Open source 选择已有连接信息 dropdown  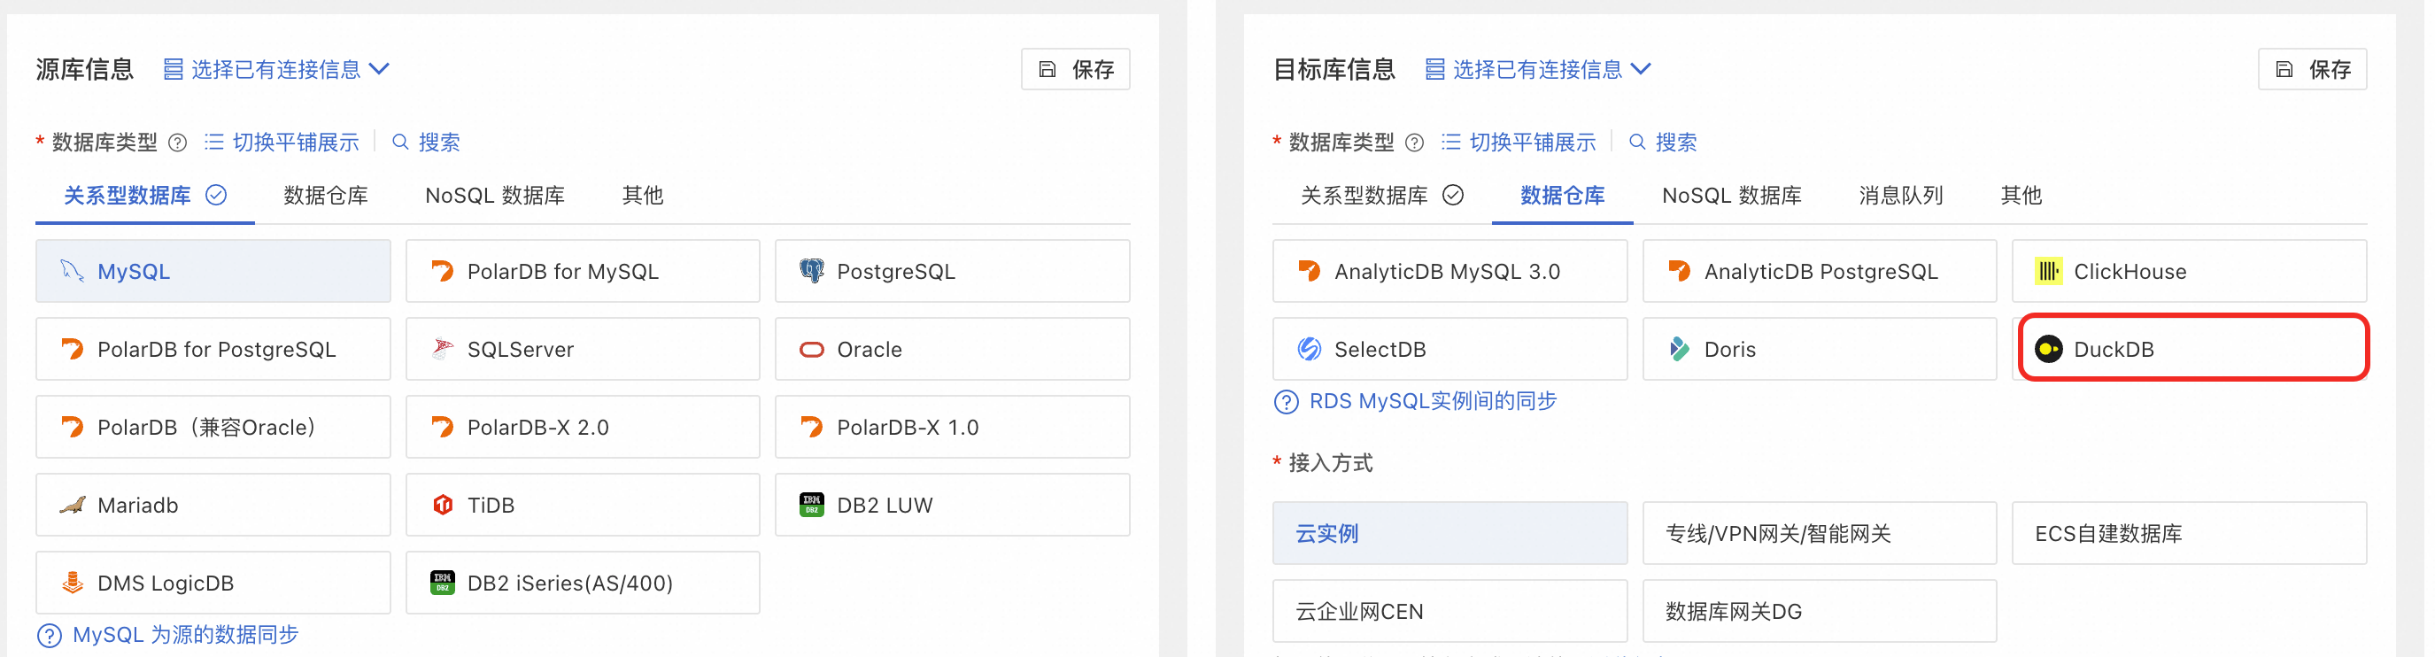pyautogui.click(x=276, y=69)
